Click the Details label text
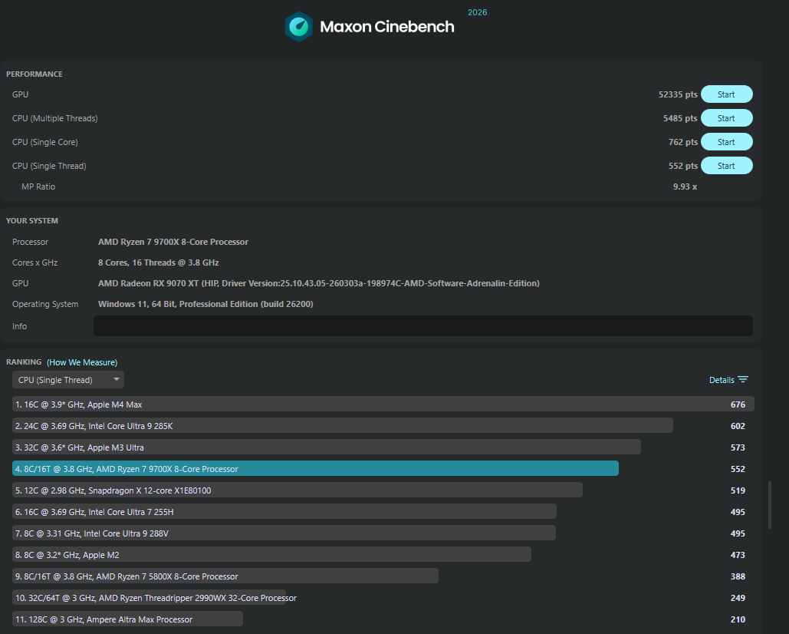 pyautogui.click(x=722, y=380)
